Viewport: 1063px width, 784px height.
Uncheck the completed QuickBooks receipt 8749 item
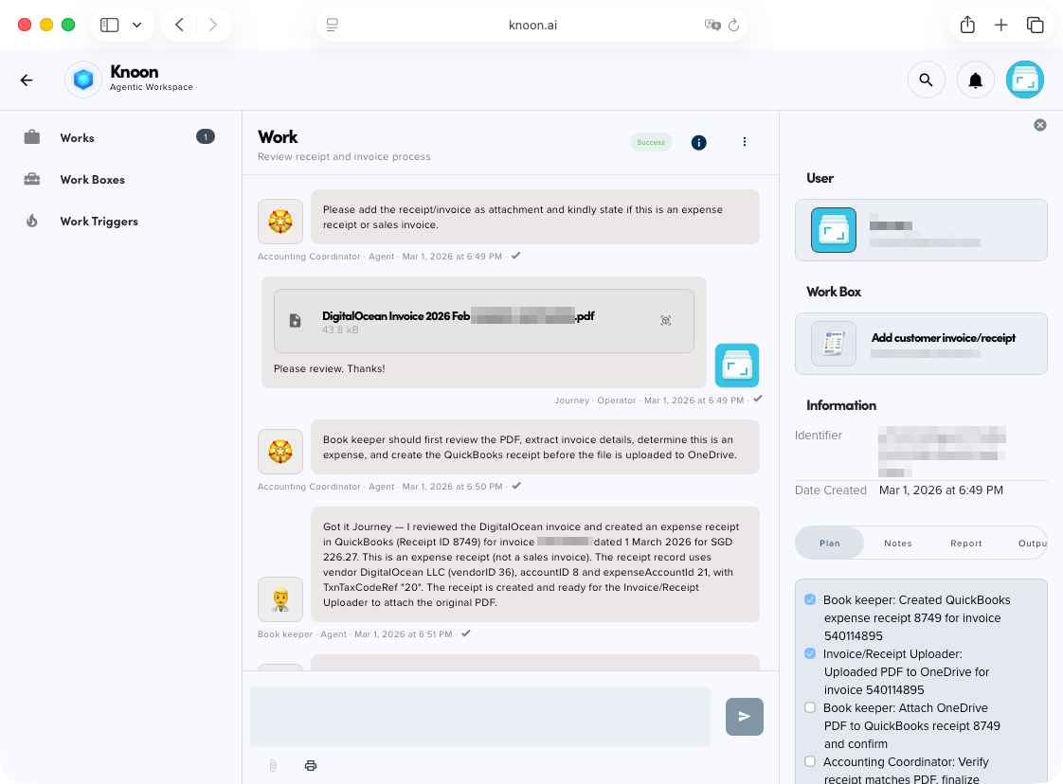click(x=810, y=598)
